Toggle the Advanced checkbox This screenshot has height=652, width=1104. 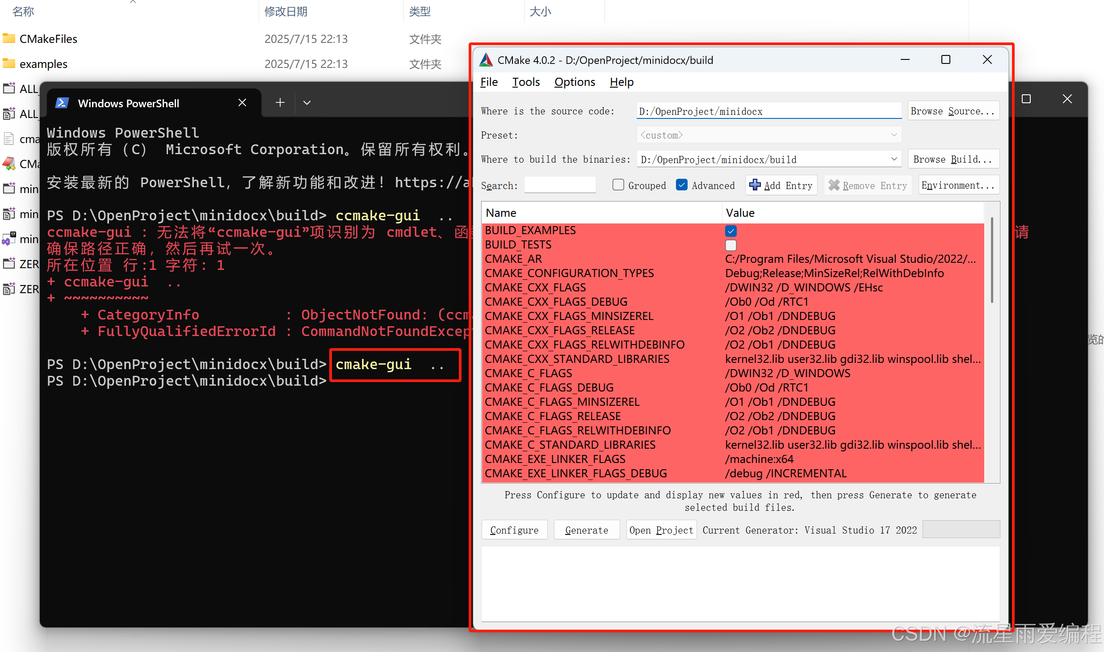[682, 185]
